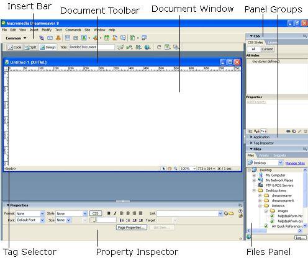Click the Log button in Files panel
The height and width of the screenshot is (263, 308).
pos(300,238)
